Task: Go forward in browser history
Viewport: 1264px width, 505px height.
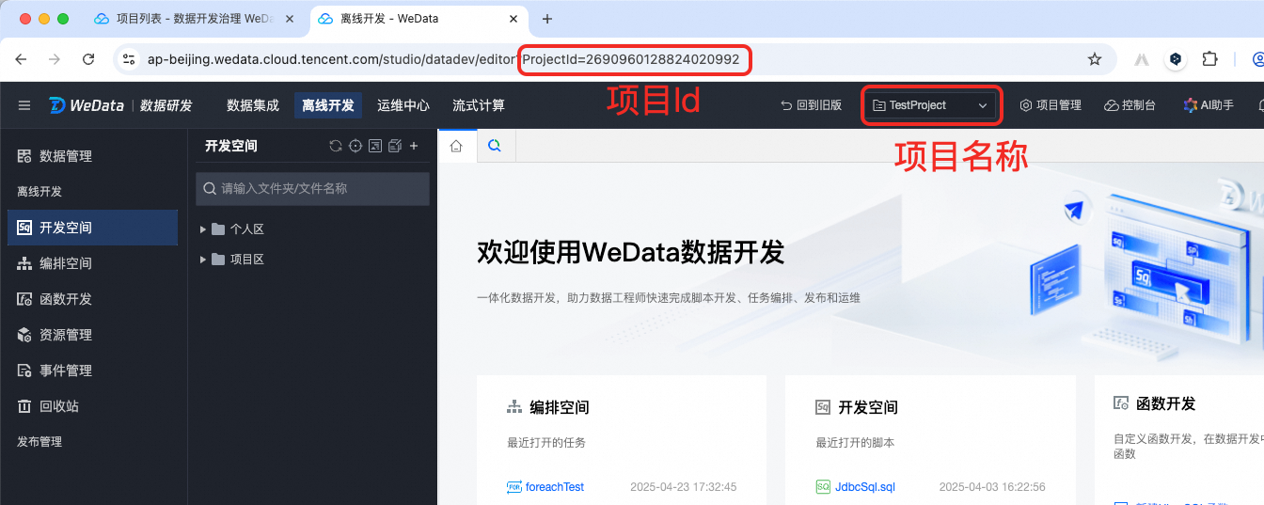Action: point(55,59)
